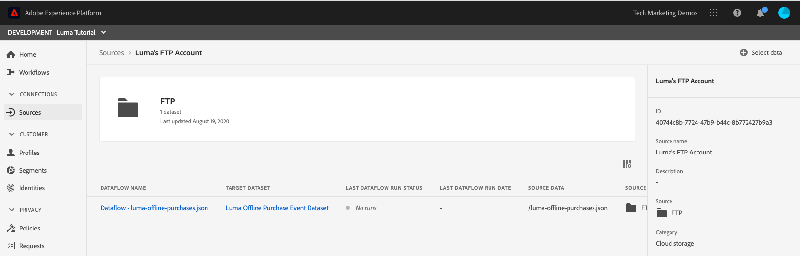800x256 pixels.
Task: Sort by Last Dataflow Run Date header
Action: point(475,188)
